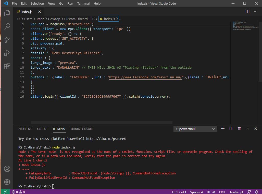Create a new terminal with plus icon

click(223, 129)
